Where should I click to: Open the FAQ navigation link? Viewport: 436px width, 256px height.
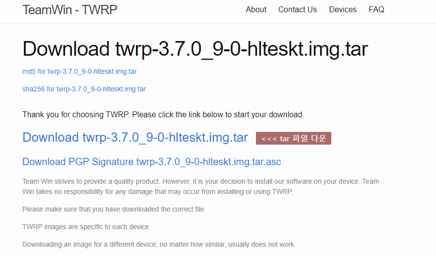point(376,10)
